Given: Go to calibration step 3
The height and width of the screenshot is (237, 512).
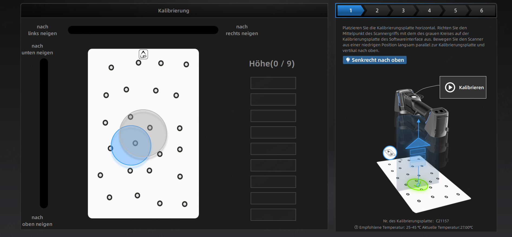Looking at the screenshot, I should (403, 11).
